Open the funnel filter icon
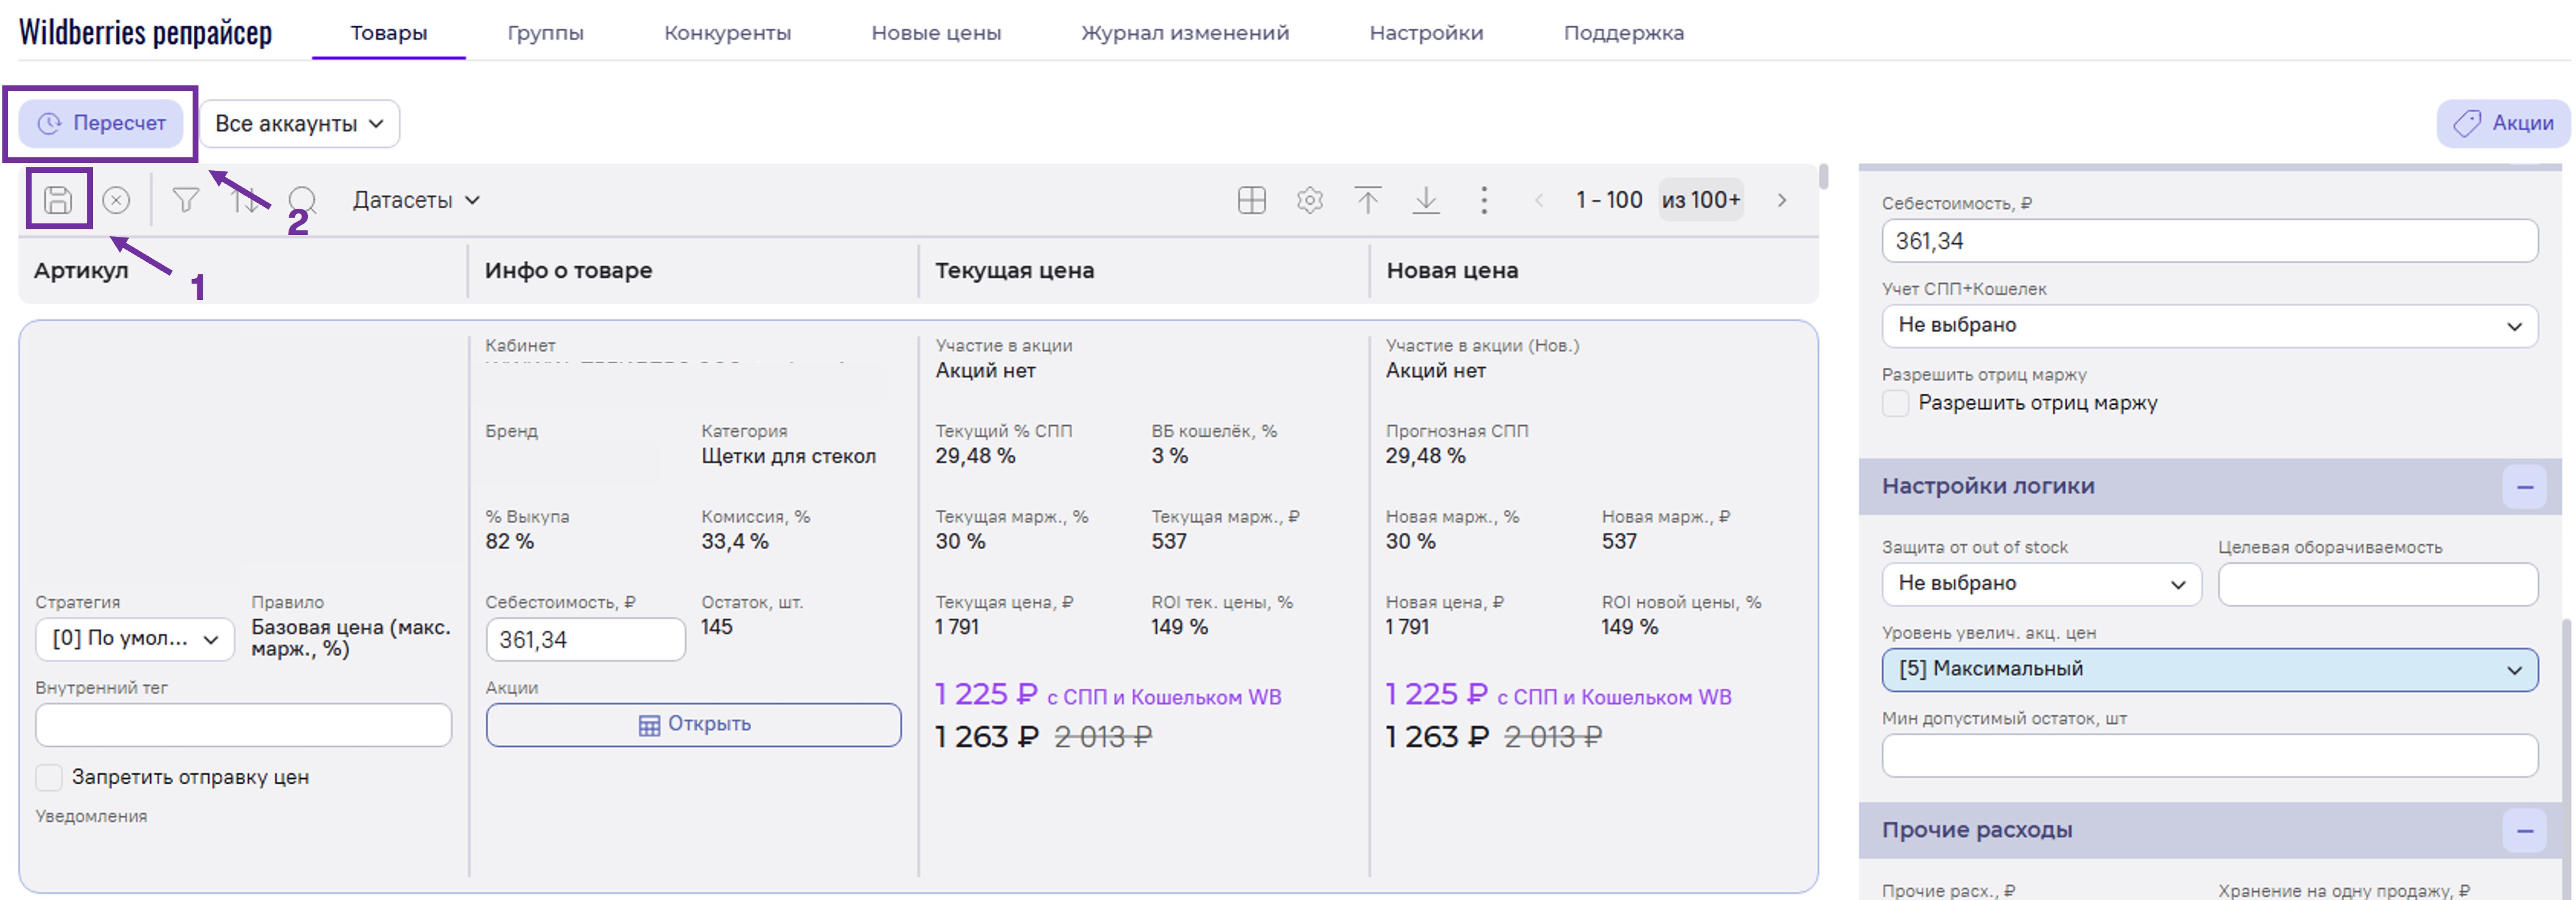 coord(185,200)
